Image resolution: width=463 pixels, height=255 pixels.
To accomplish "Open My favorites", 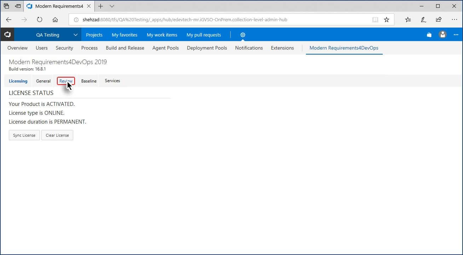I will (125, 35).
